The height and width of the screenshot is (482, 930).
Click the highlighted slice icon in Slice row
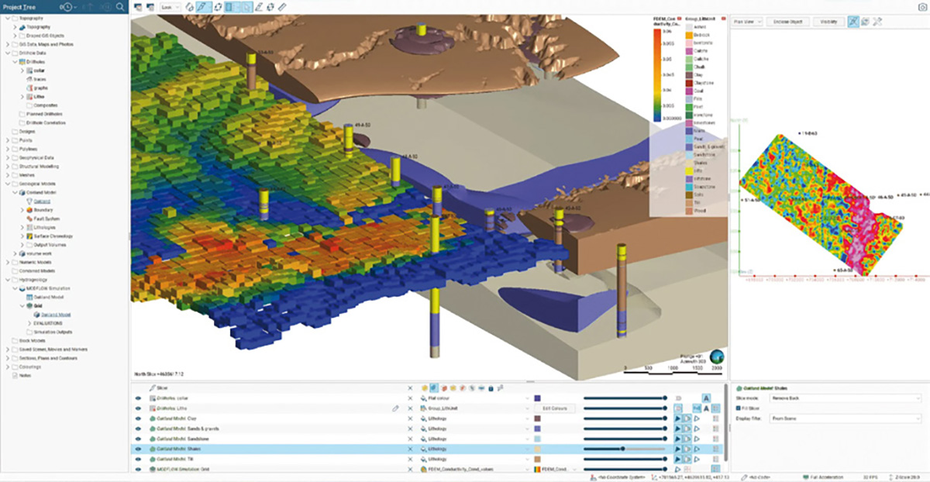pos(435,387)
